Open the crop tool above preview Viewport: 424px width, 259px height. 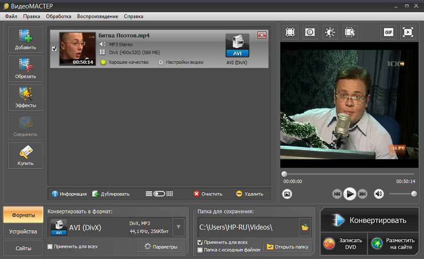(x=290, y=32)
